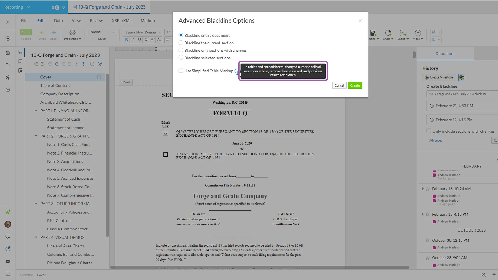Image resolution: width=498 pixels, height=280 pixels.
Task: Open the Review menu
Action: (x=96, y=21)
